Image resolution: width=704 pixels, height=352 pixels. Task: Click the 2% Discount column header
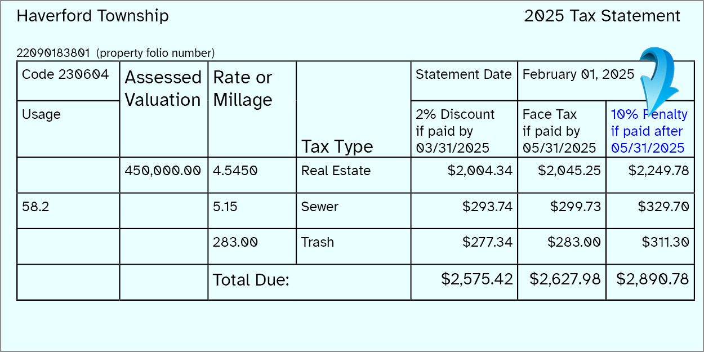pyautogui.click(x=455, y=131)
